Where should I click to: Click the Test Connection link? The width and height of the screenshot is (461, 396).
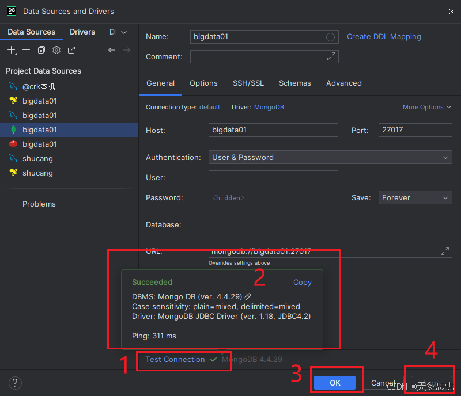click(x=175, y=359)
